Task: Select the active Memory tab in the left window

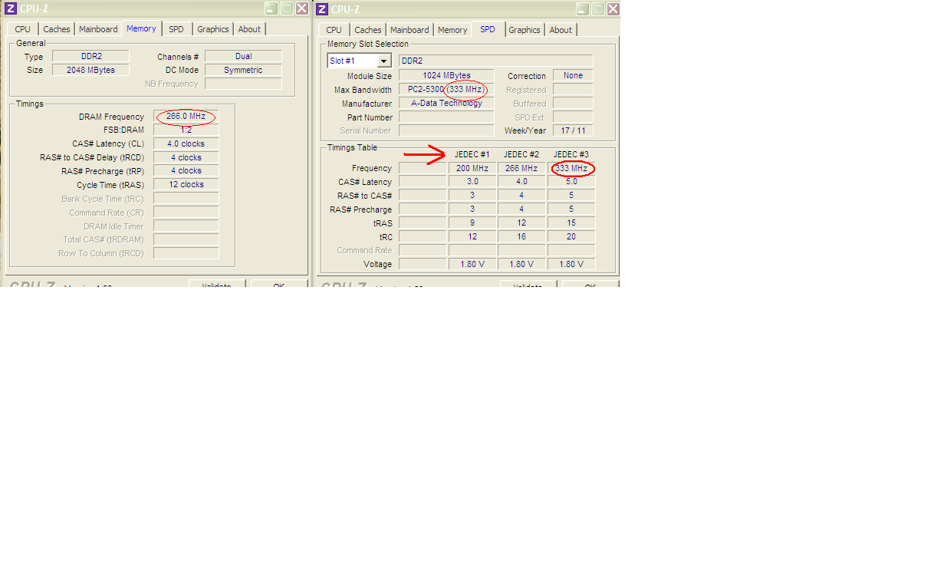Action: [142, 28]
